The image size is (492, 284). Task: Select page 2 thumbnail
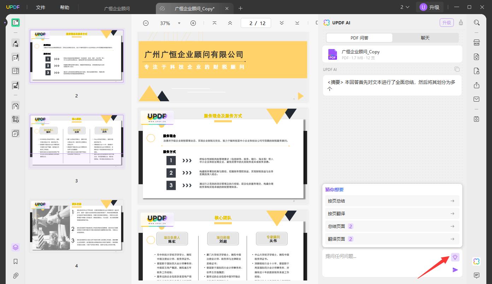(x=76, y=56)
